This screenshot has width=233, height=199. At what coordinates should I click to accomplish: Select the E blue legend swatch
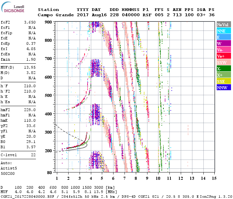coord(224,37)
